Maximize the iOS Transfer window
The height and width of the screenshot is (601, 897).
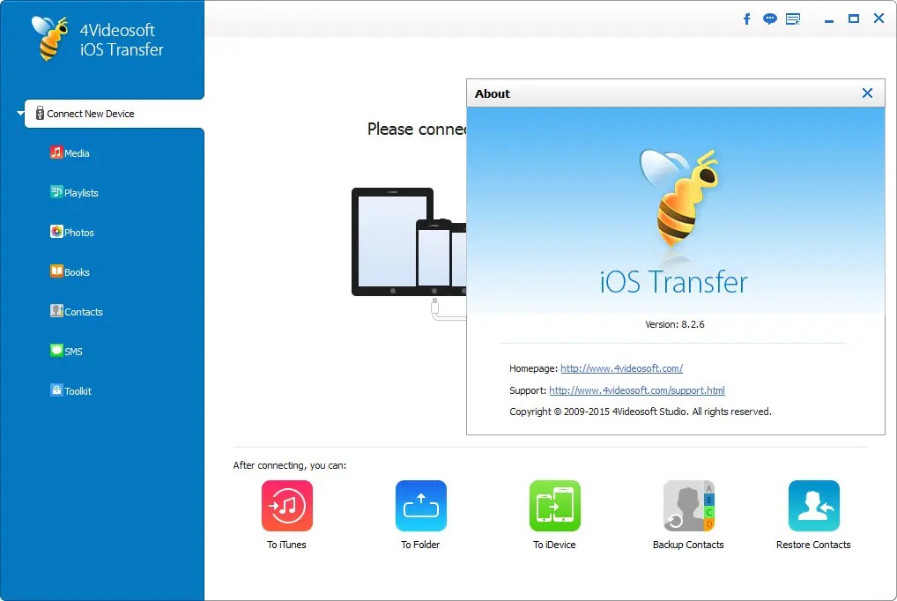point(854,19)
